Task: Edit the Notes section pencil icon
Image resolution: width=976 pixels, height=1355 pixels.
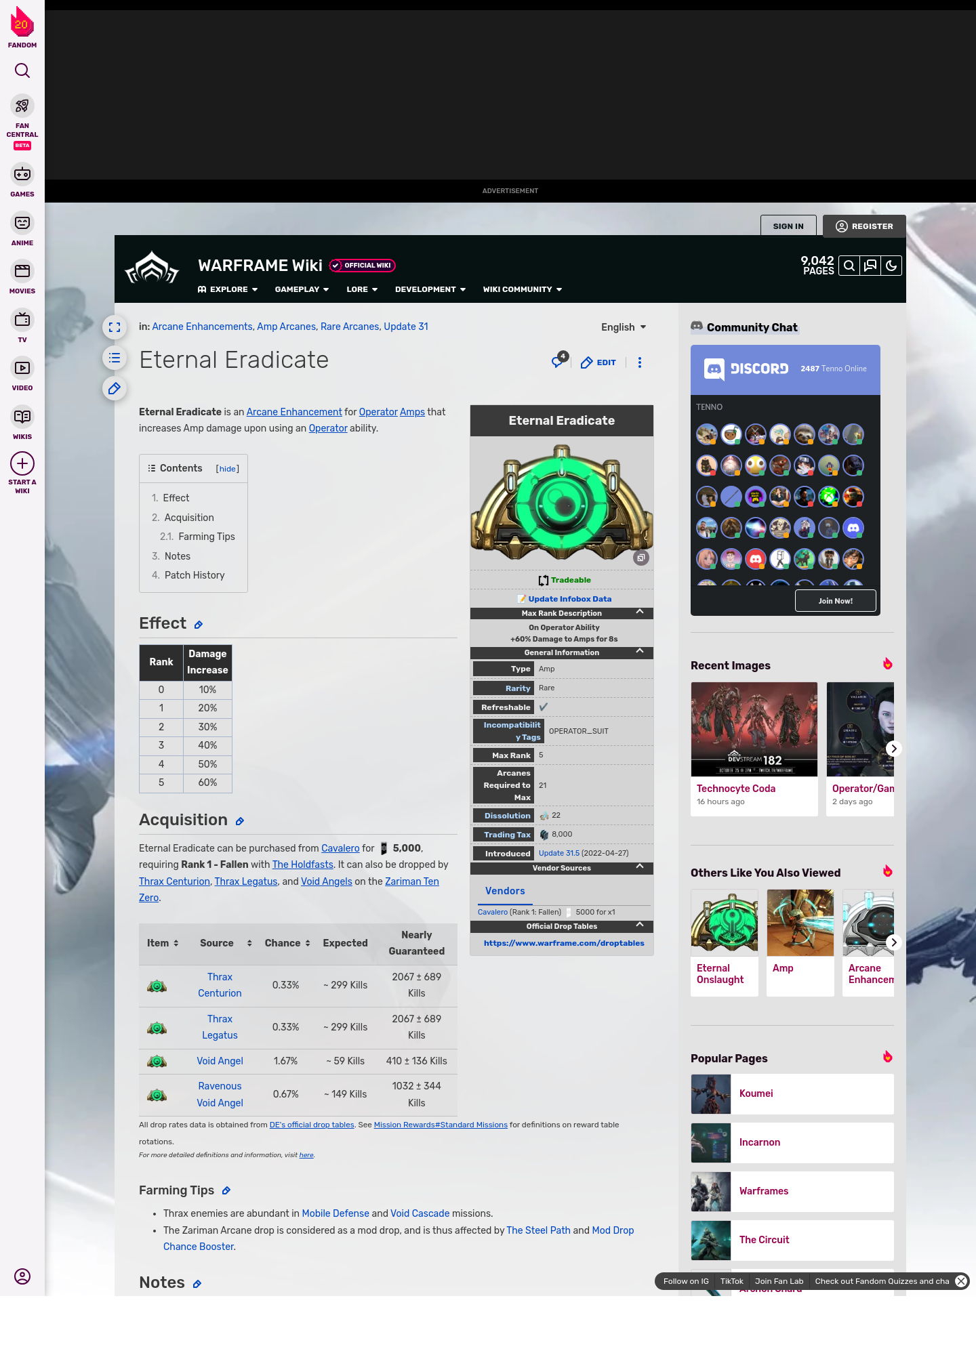Action: tap(197, 1284)
